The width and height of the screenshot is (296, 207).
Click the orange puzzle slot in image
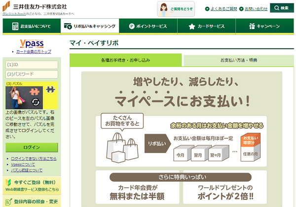(35, 92)
